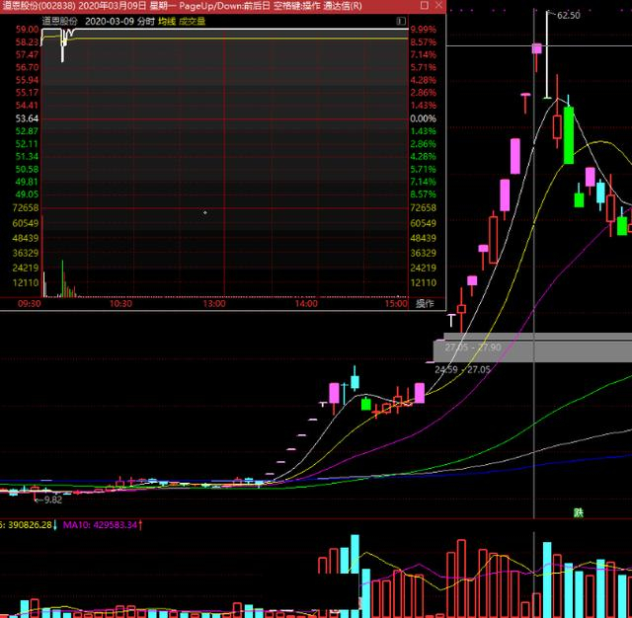The height and width of the screenshot is (618, 632).
Task: Click the 62.50 high price marker
Action: [x=569, y=16]
